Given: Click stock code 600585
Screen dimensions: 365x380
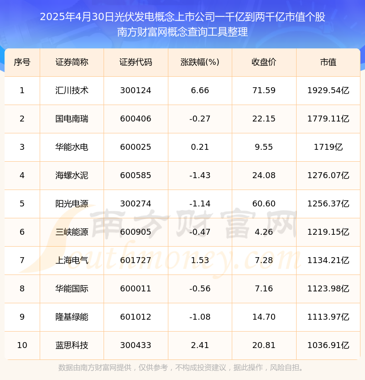Looking at the screenshot, I should (x=136, y=175).
